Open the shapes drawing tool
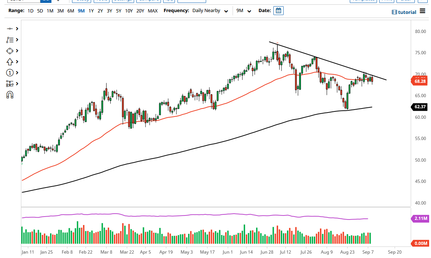 [x=10, y=51]
